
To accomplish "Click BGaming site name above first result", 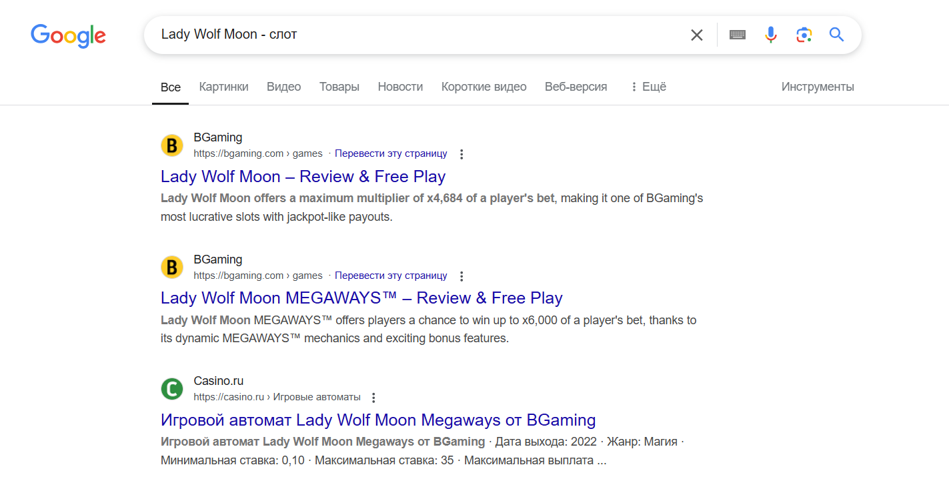I will 218,137.
